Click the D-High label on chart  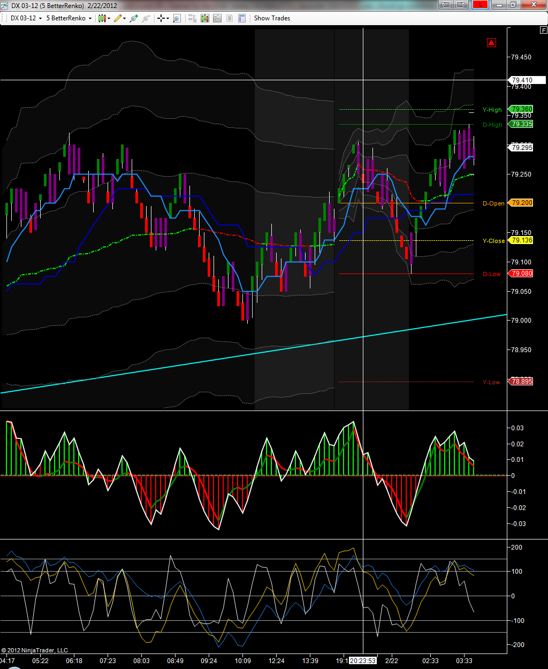[492, 125]
